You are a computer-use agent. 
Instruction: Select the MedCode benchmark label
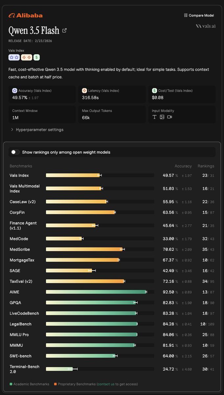(19, 239)
